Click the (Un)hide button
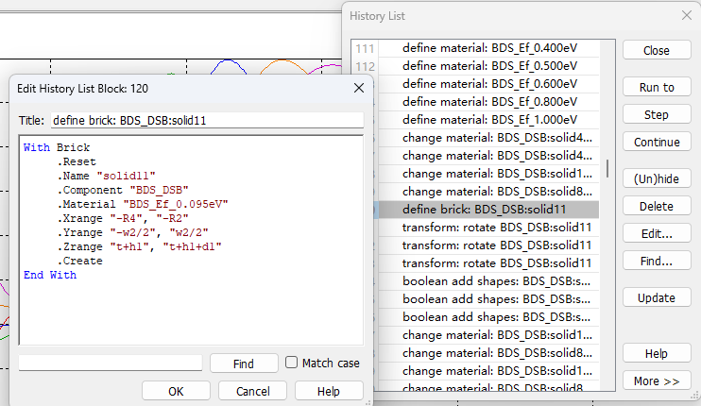This screenshot has height=406, width=701. (x=657, y=178)
